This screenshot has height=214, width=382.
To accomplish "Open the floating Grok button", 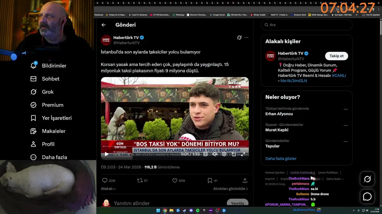I will [x=367, y=179].
